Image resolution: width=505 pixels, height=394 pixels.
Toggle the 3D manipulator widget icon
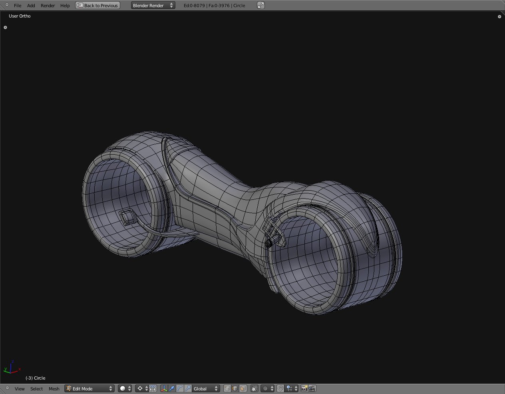(164, 388)
